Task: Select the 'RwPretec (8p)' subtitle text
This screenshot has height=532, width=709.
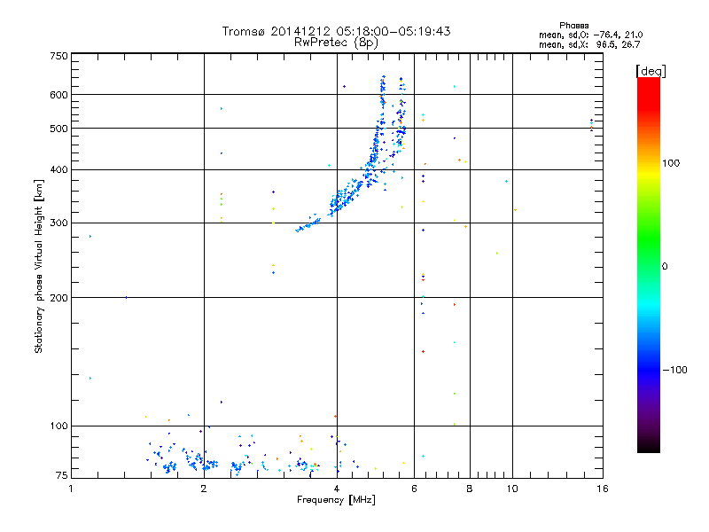Action: click(336, 43)
